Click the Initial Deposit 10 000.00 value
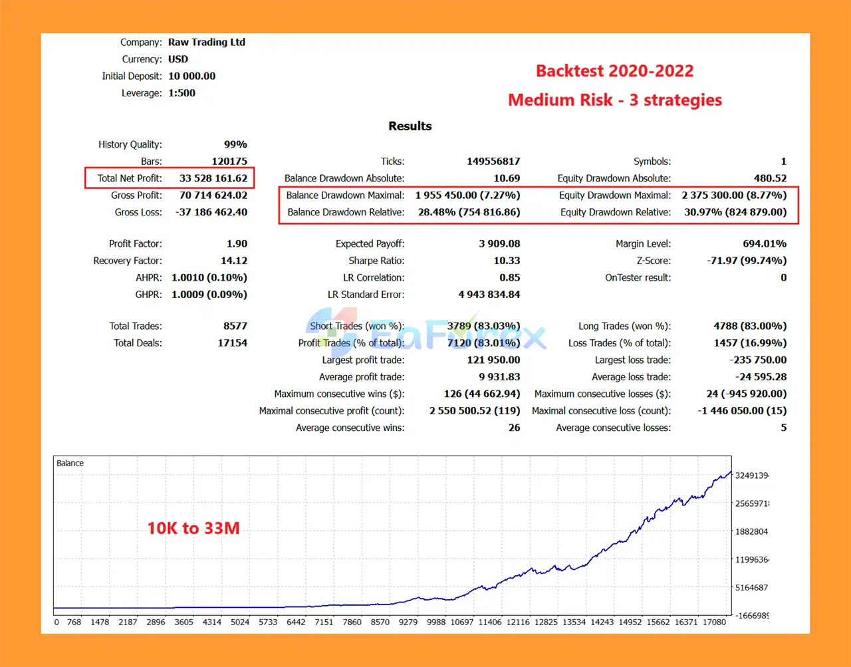This screenshot has width=851, height=667. pyautogui.click(x=191, y=76)
